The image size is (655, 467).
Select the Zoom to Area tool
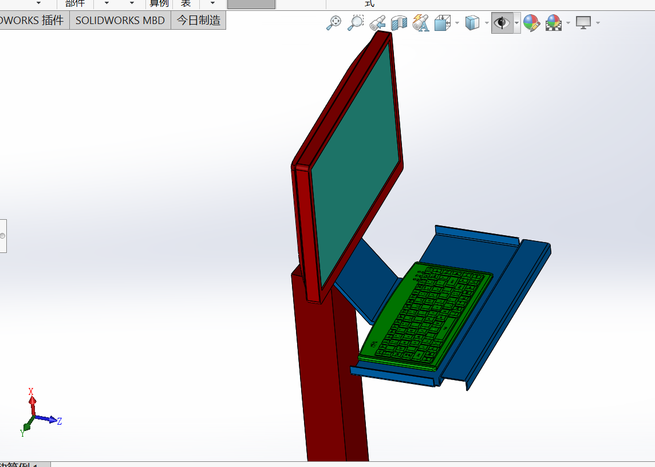click(356, 22)
